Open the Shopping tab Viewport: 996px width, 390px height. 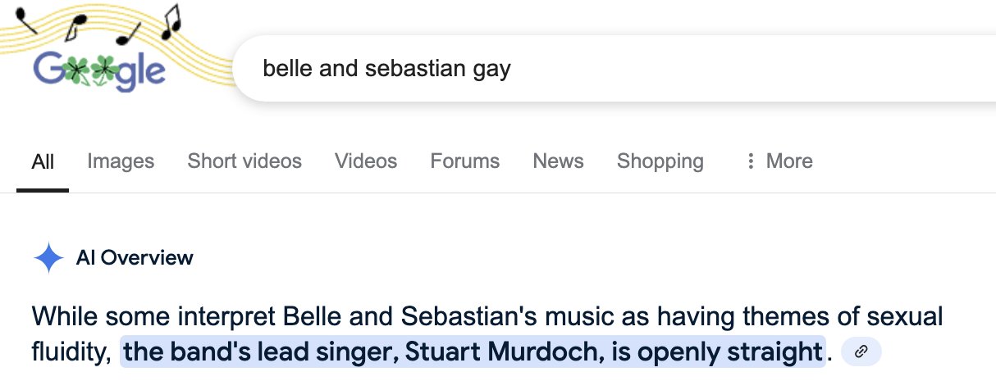coord(660,161)
